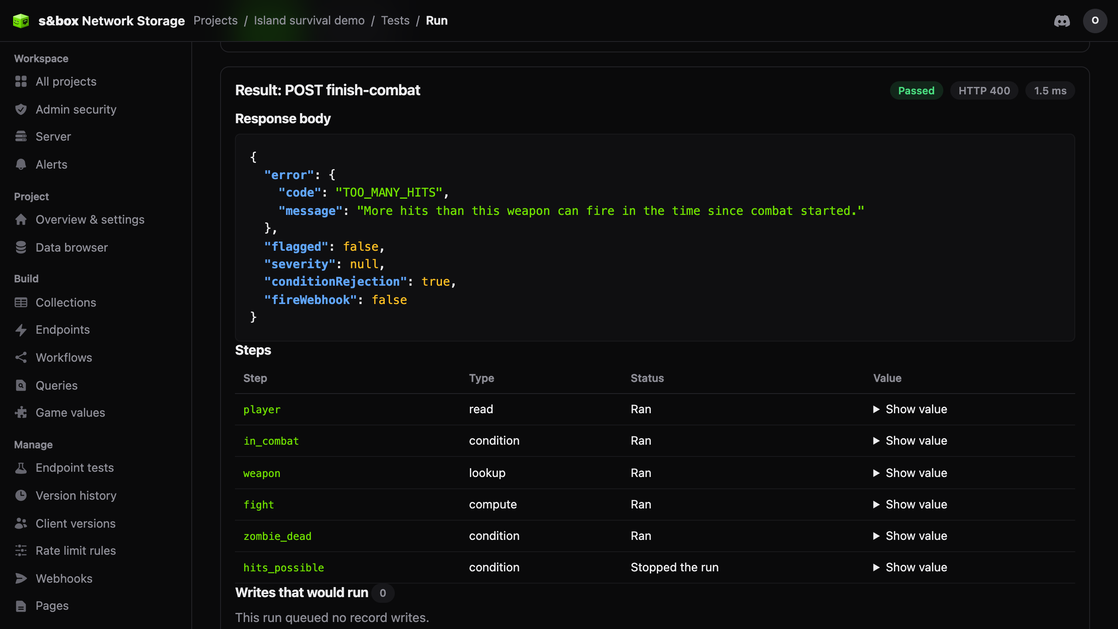1118x629 pixels.
Task: Click the 1.5 ms duration badge
Action: click(x=1050, y=90)
